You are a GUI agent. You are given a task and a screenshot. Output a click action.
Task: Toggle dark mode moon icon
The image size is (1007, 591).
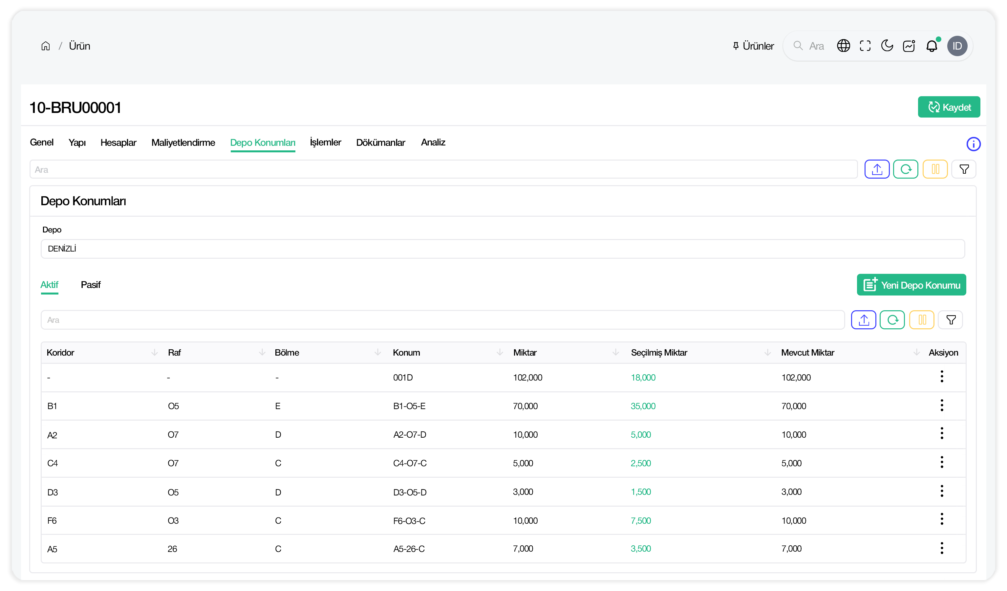click(887, 46)
